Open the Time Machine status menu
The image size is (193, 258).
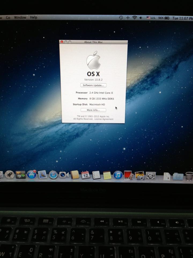pos(121,17)
